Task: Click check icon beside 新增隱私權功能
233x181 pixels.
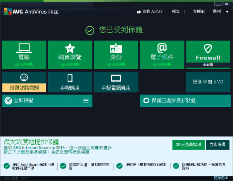Action: 176,166
